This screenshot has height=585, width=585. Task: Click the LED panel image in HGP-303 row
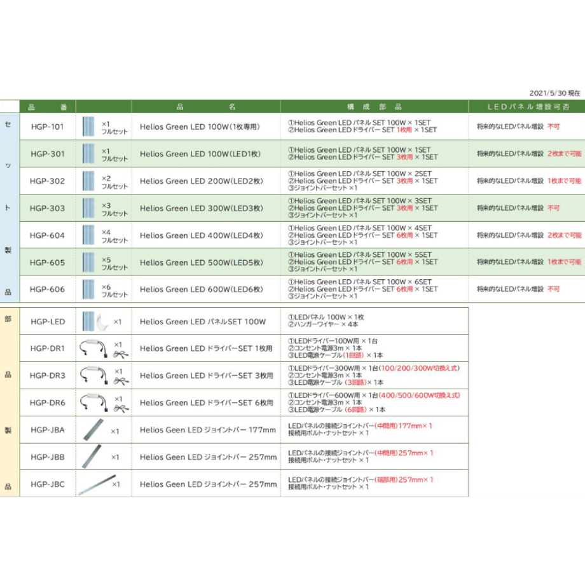88,208
